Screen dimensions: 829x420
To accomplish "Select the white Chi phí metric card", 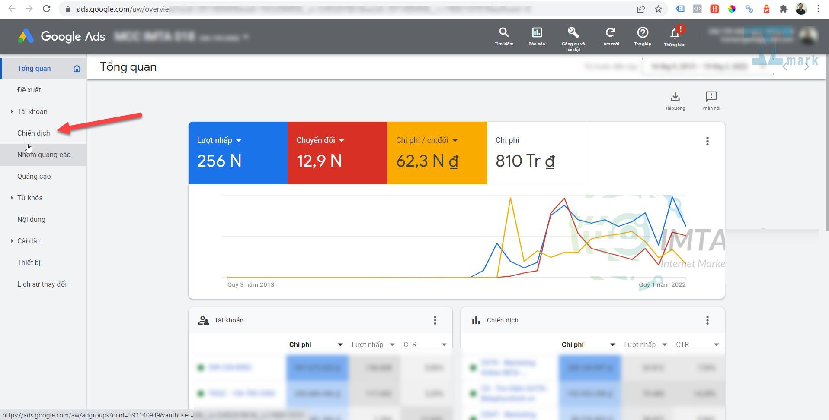I will click(536, 153).
